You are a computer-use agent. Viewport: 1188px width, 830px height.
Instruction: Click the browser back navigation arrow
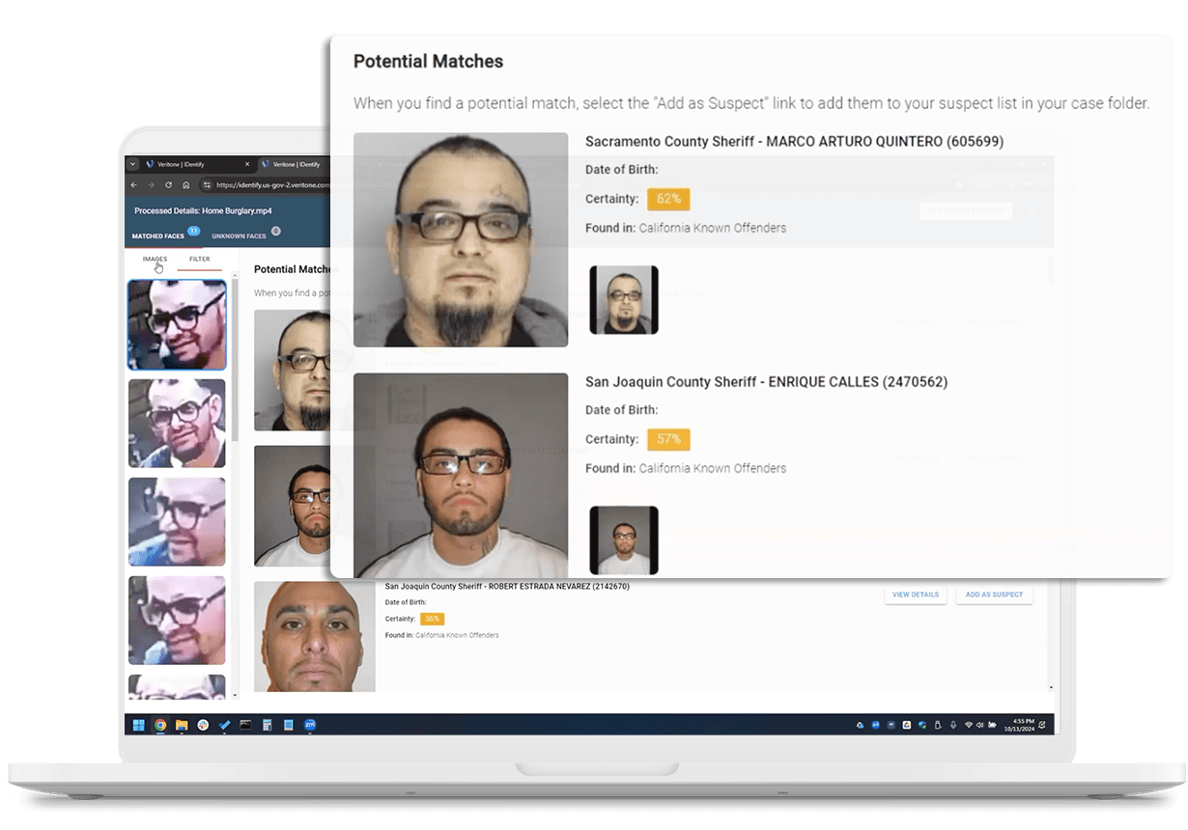tap(133, 184)
